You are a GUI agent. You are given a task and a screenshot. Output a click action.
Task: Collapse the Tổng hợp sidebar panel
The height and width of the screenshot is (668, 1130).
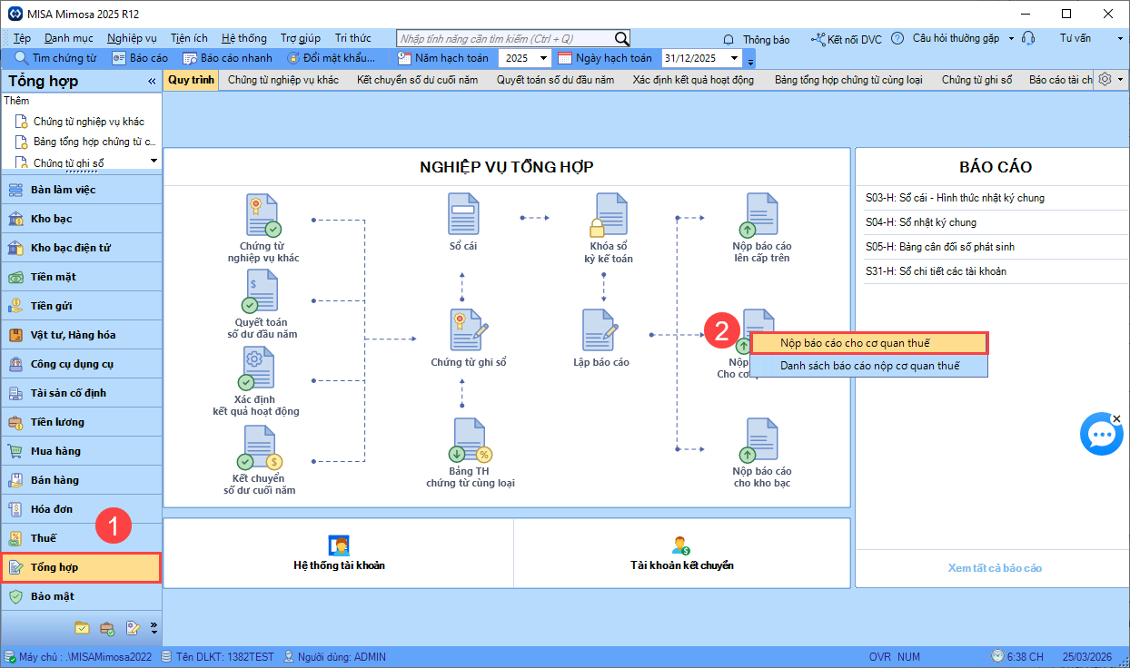(153, 82)
